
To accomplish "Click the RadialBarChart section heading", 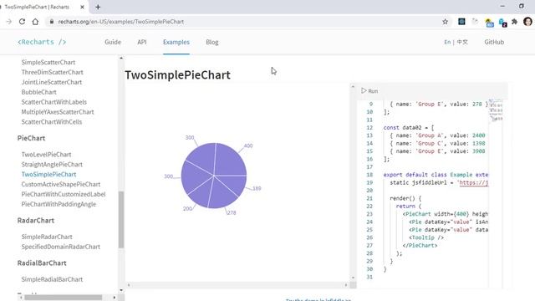I will (x=42, y=263).
